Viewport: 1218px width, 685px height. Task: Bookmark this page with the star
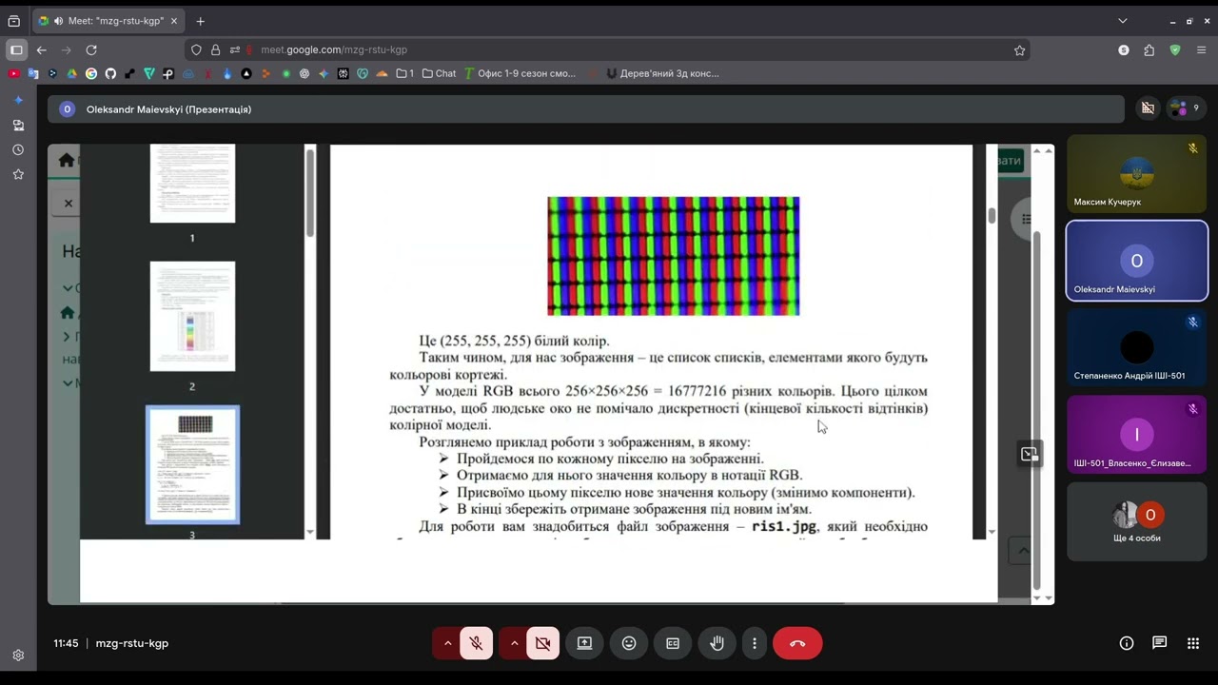coord(1020,50)
